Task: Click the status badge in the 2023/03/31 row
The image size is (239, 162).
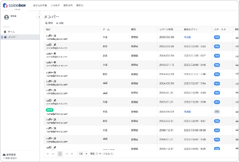Action: tap(217, 121)
